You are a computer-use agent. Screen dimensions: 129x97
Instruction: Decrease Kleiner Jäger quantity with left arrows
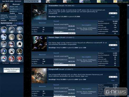pyautogui.click(x=110, y=45)
